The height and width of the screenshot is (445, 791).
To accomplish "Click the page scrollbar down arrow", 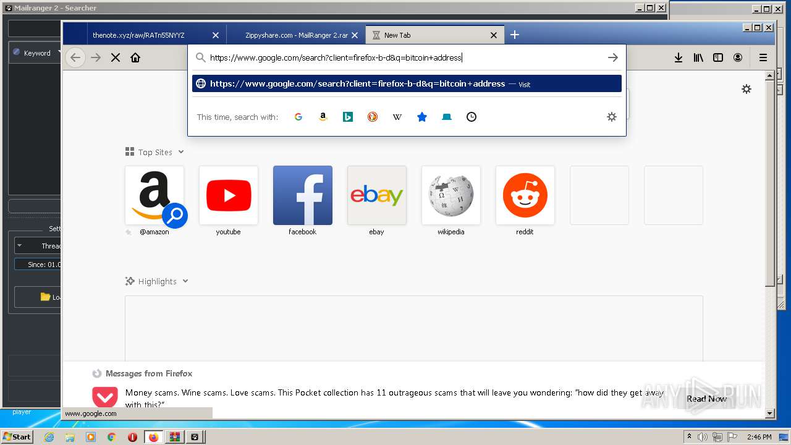I will click(x=769, y=413).
